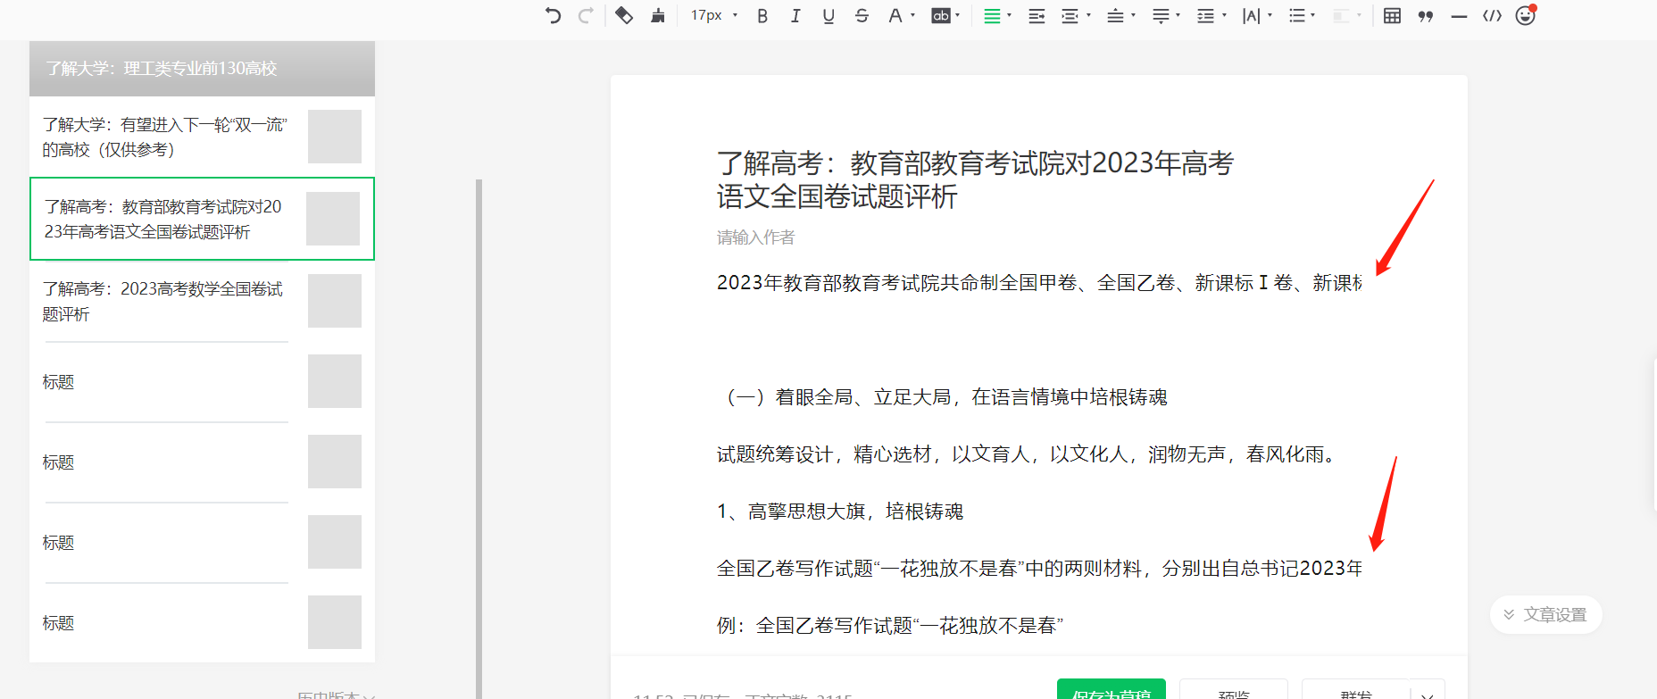Click thumbnail beside 2023高考数学全国卷试题评析 article
The image size is (1657, 699).
click(x=335, y=301)
